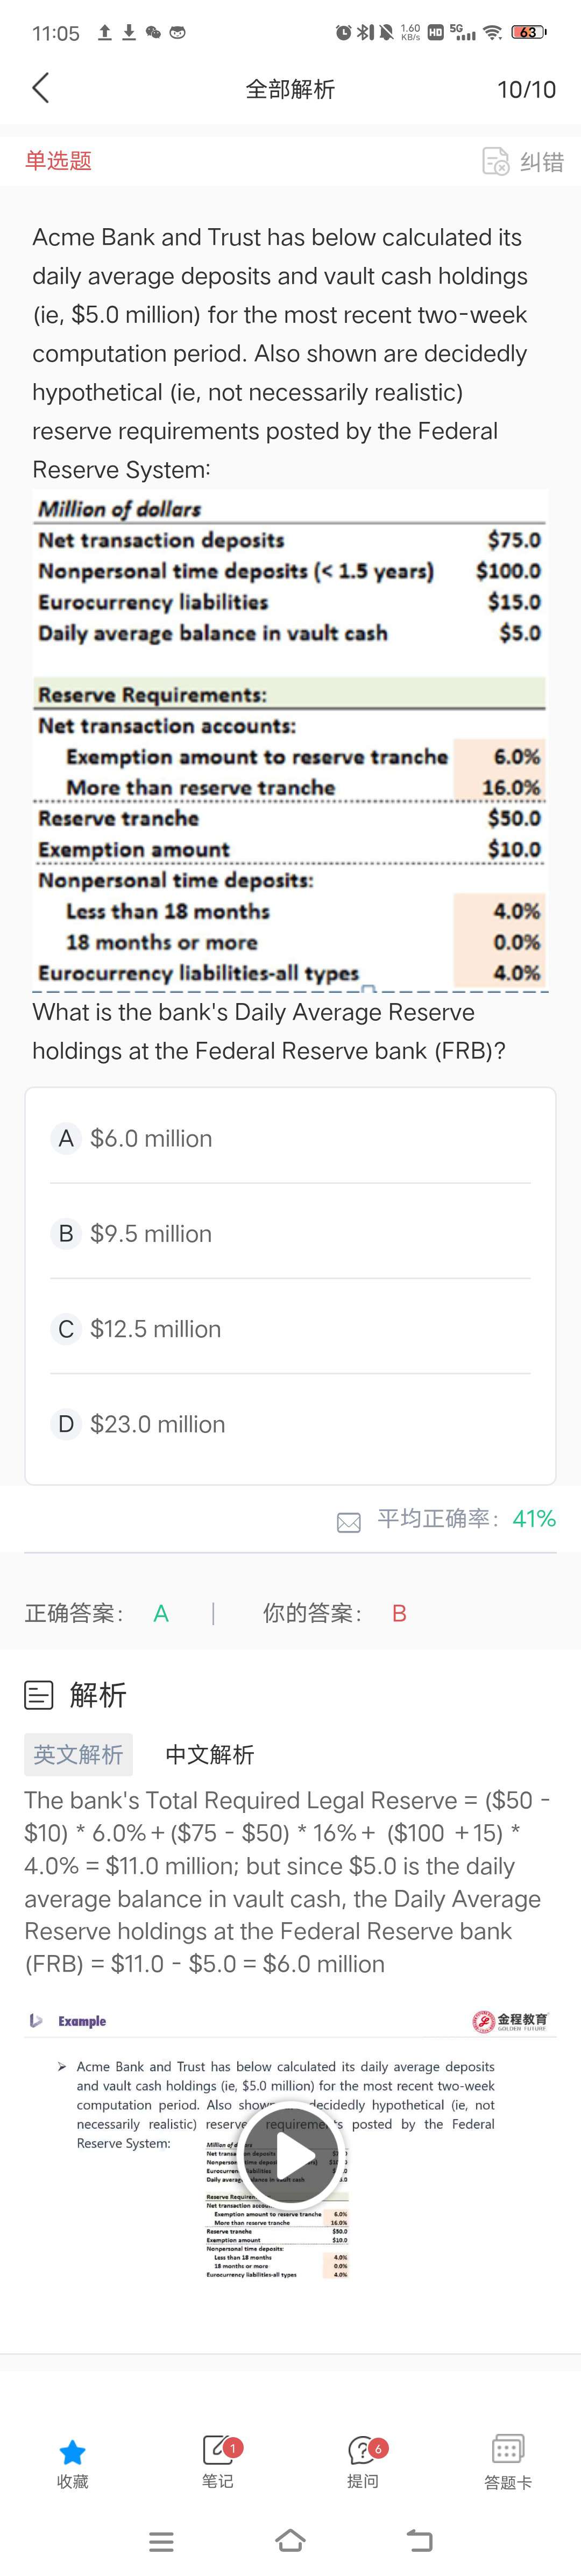Tap the Android home navigation icon
Viewport: 581px width, 2576px height.
290,2539
